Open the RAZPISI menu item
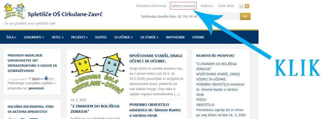This screenshot has width=331, height=119. (101, 37)
